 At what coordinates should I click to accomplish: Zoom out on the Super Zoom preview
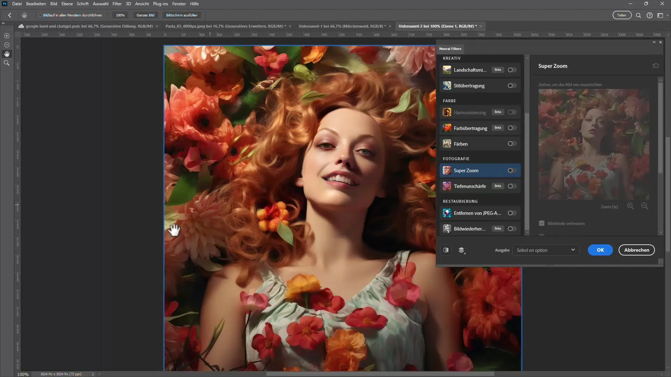[x=645, y=206]
